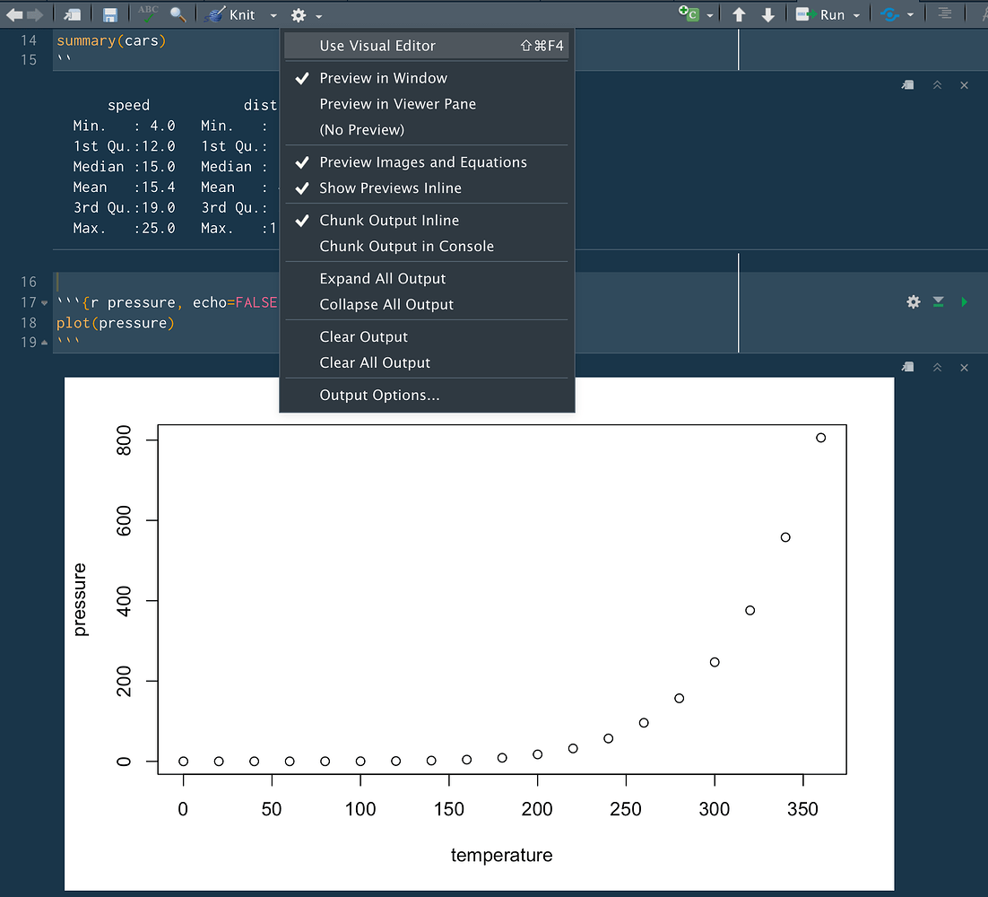Disable Preview Images and Equations

(421, 162)
